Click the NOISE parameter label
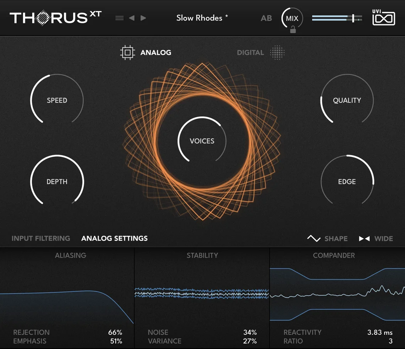This screenshot has height=349, width=405. tap(158, 332)
